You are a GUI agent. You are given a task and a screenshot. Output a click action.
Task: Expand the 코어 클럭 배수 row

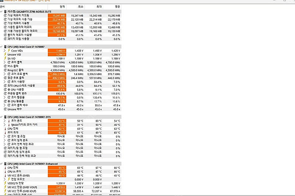(5, 105)
